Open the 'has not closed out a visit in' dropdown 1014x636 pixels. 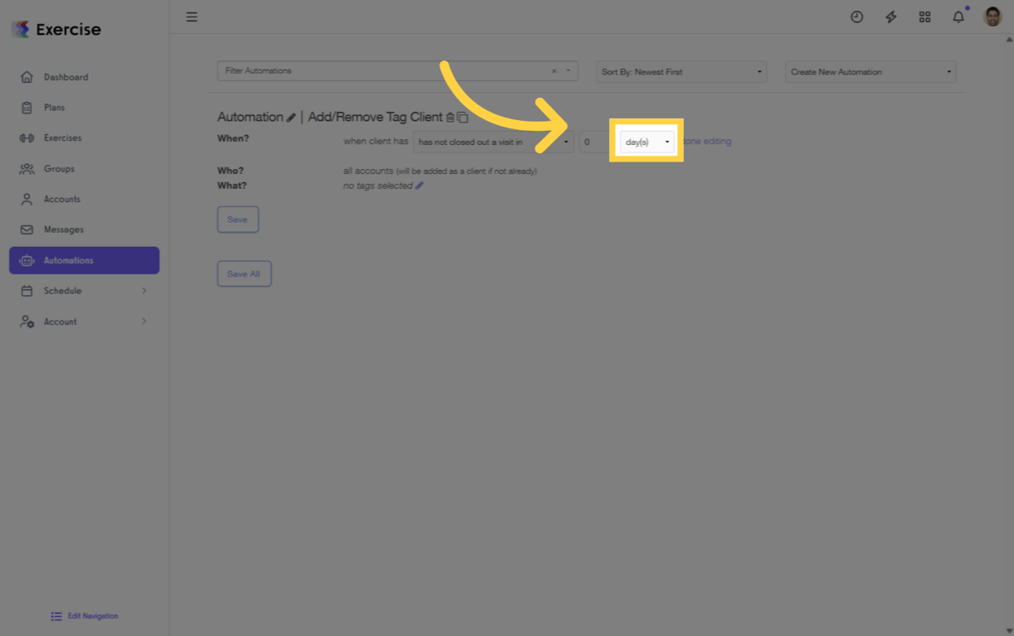click(x=492, y=142)
